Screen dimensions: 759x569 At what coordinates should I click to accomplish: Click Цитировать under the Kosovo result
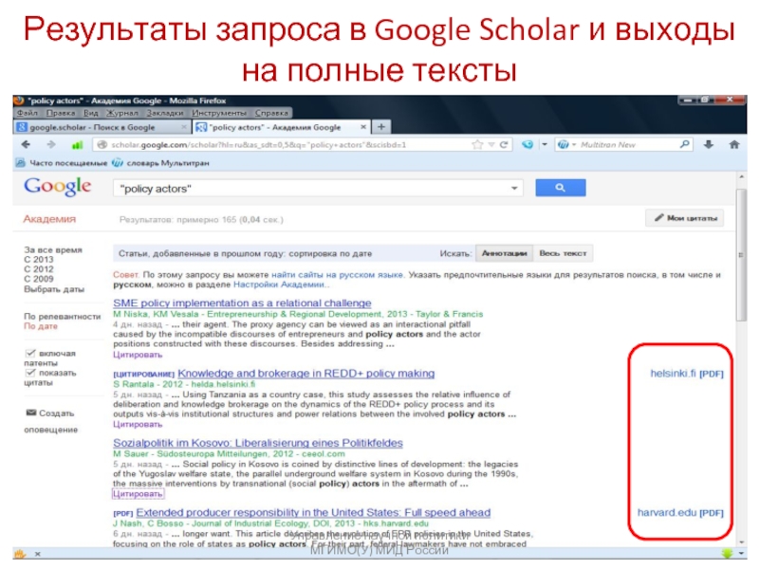[x=138, y=493]
